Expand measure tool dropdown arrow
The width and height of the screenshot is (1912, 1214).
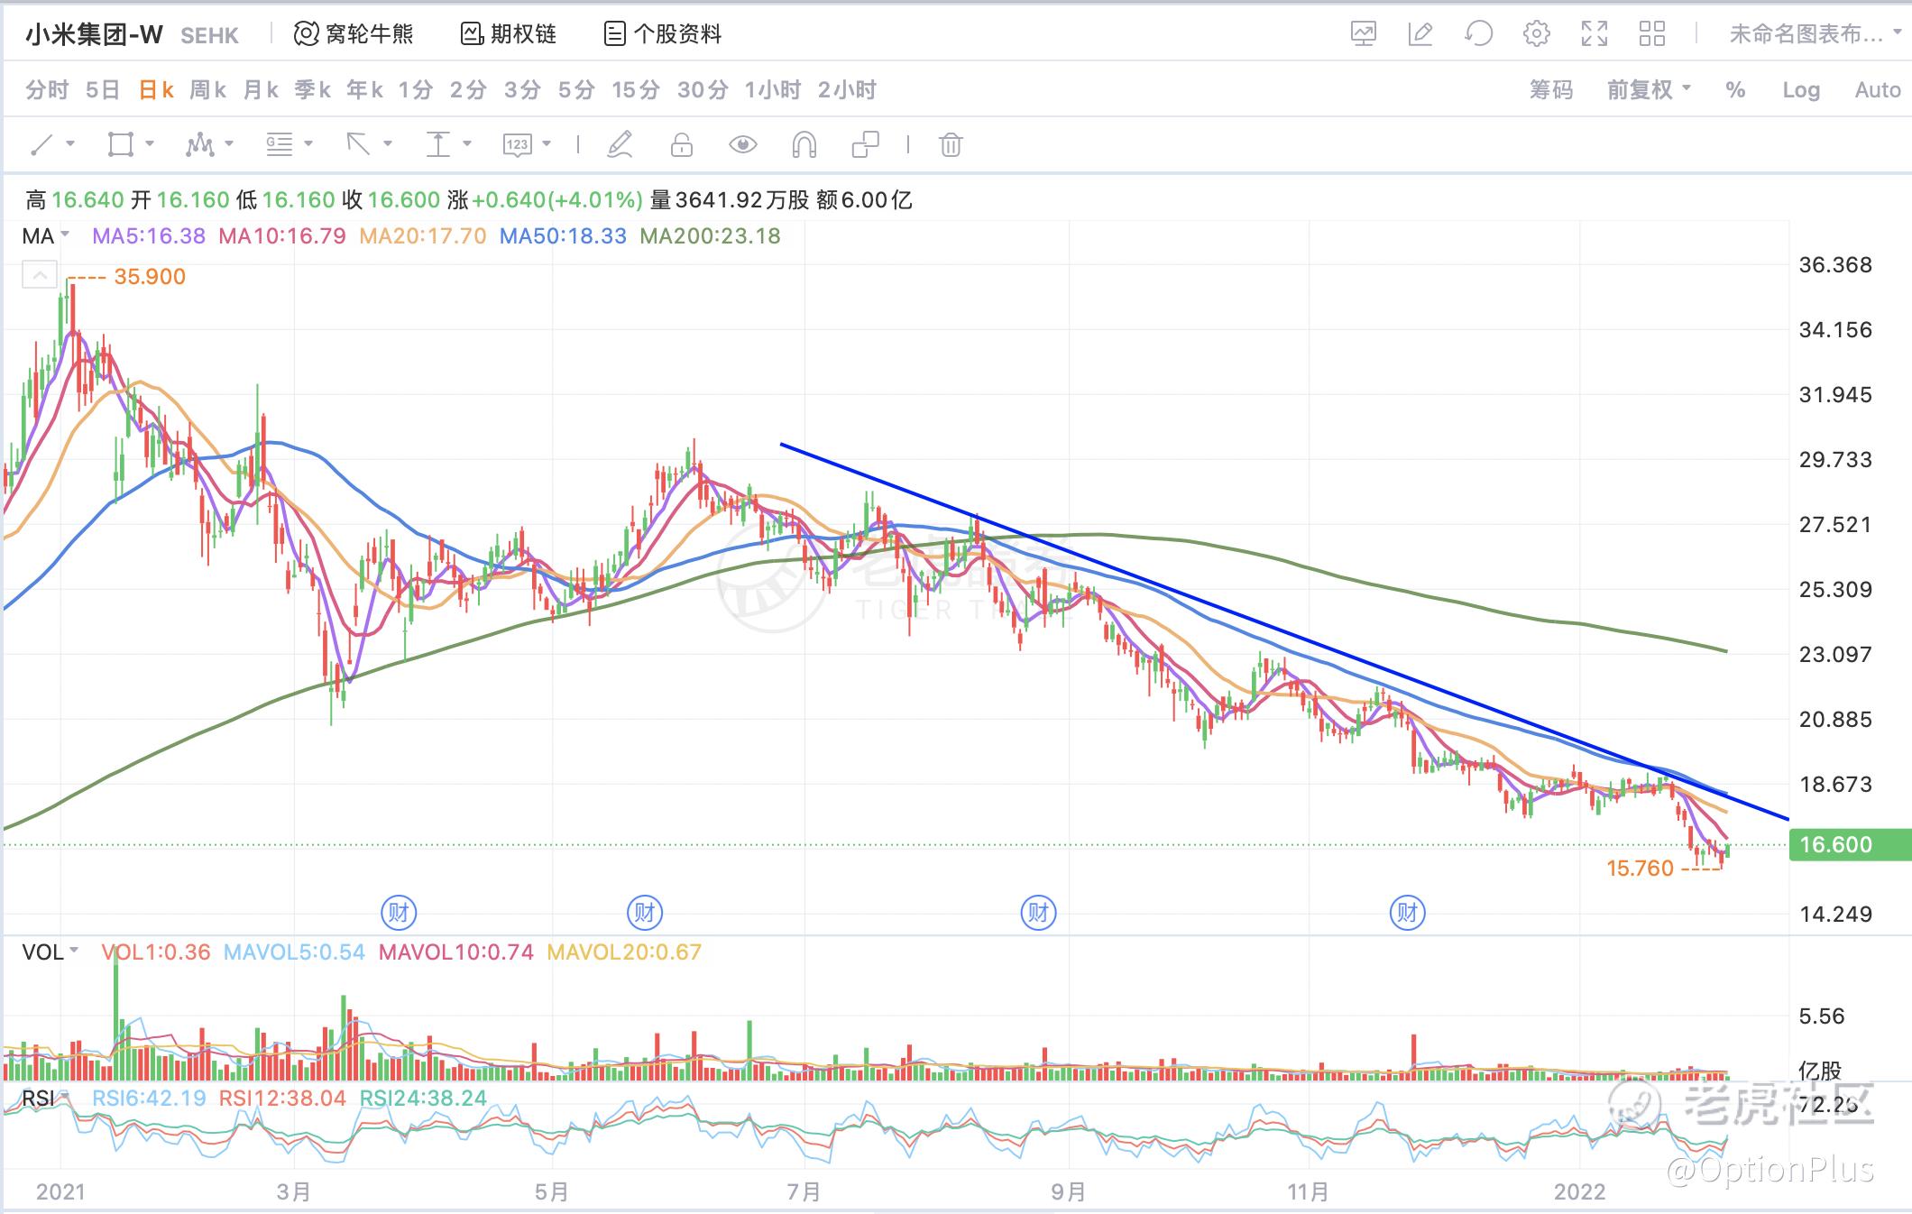point(467,143)
